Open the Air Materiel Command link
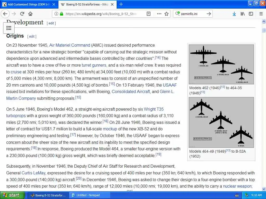Image resolution: width=266 pixels, height=199 pixels. point(70,45)
